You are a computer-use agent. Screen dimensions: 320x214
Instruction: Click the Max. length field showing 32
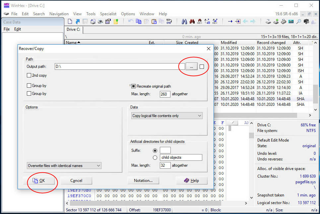(165, 165)
